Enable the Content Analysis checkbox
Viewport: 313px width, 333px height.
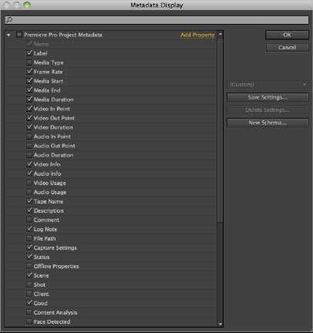pos(29,312)
